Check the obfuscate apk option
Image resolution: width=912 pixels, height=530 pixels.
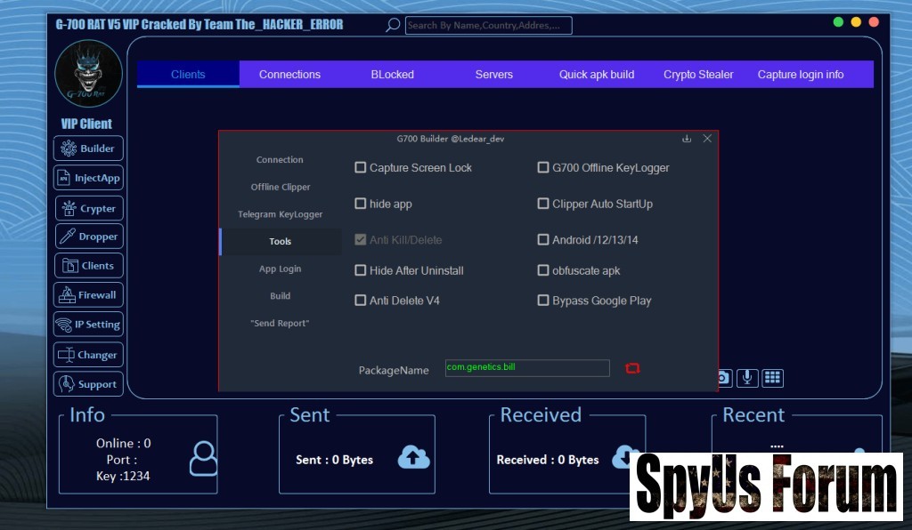pyautogui.click(x=543, y=270)
